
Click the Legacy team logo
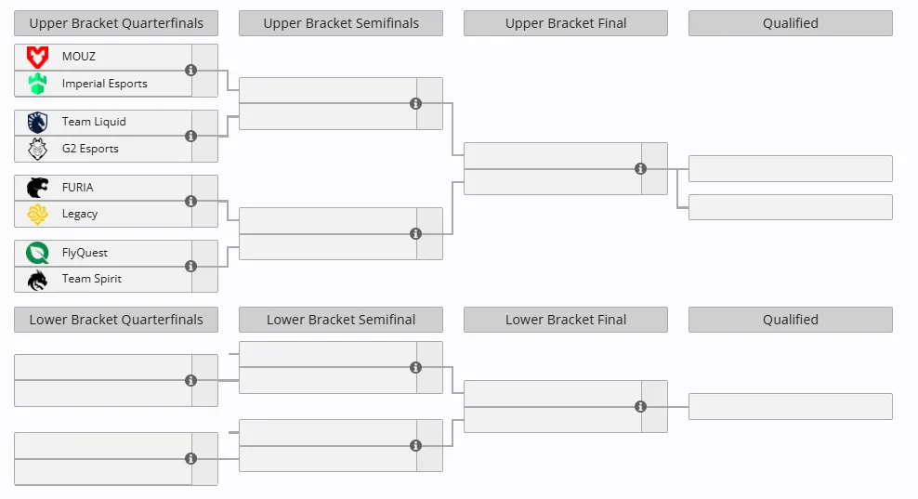[x=37, y=215]
